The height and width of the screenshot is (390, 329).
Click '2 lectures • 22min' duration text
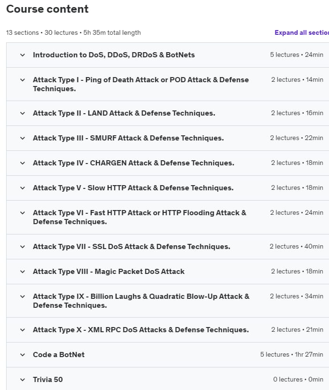point(297,138)
